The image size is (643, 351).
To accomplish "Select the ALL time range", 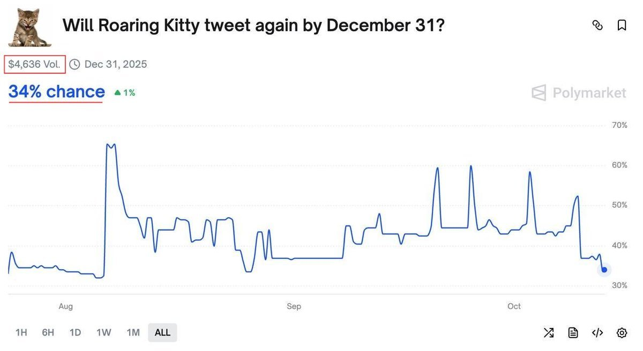I will coord(162,333).
